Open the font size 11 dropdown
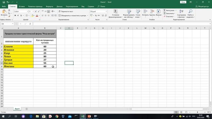This screenshot has width=212, height=119. click(x=33, y=12)
